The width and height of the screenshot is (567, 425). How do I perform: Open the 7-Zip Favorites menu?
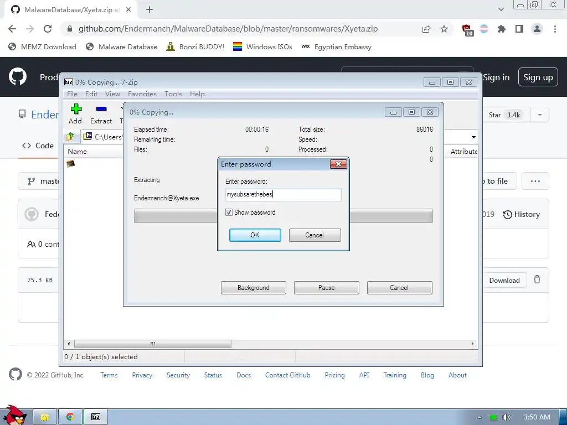[142, 94]
